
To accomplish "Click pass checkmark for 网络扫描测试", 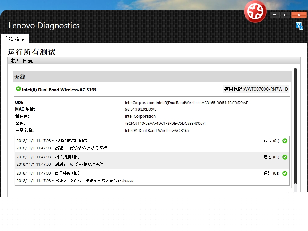I will [x=285, y=157].
